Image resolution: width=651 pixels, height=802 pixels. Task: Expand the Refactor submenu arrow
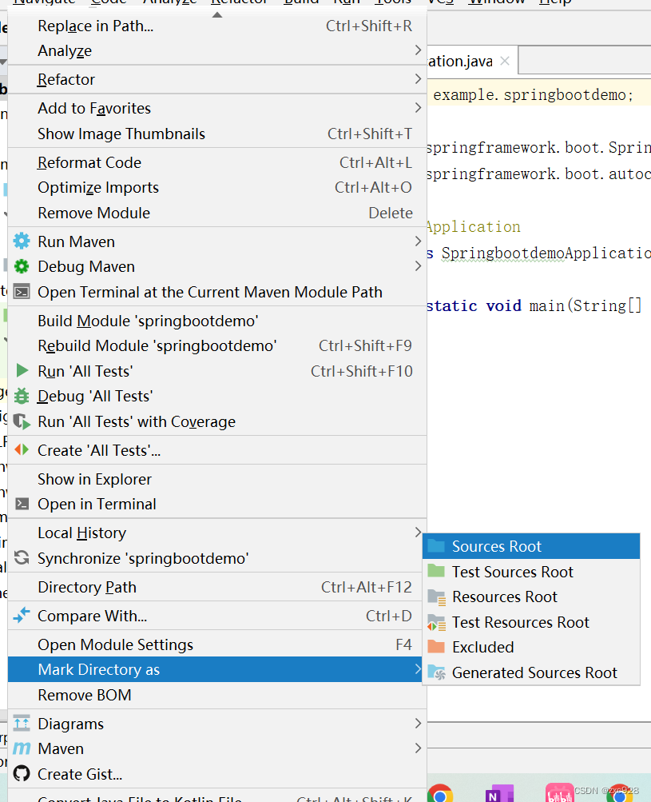click(x=418, y=79)
